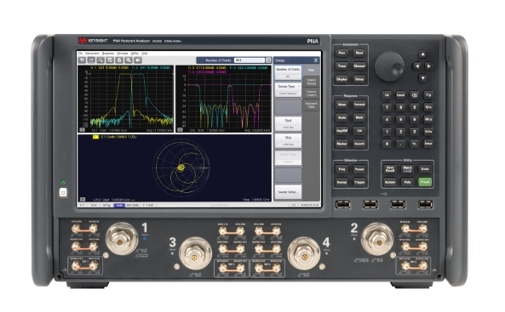Click the print toolbar icon
505x312 pixels.
tap(119, 60)
